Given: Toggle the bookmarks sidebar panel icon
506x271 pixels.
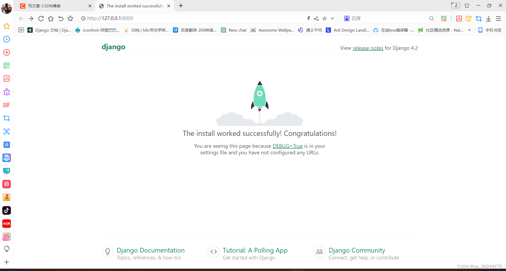Looking at the screenshot, I should coord(21,30).
